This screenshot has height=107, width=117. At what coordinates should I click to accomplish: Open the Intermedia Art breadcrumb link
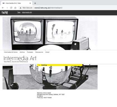(27, 12)
